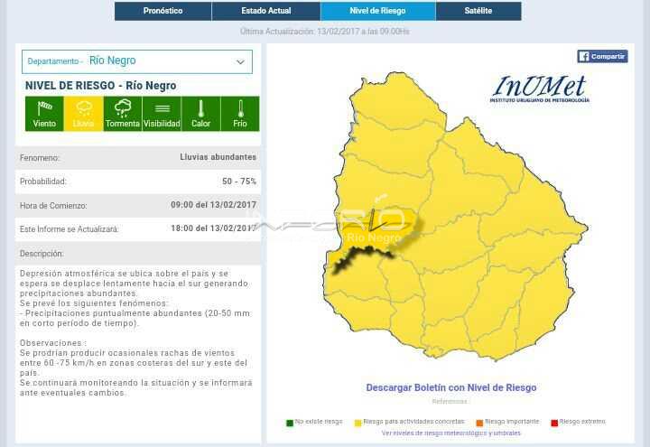Screen dimensions: 650x447
Task: Open the Satélite tab
Action: (x=478, y=11)
